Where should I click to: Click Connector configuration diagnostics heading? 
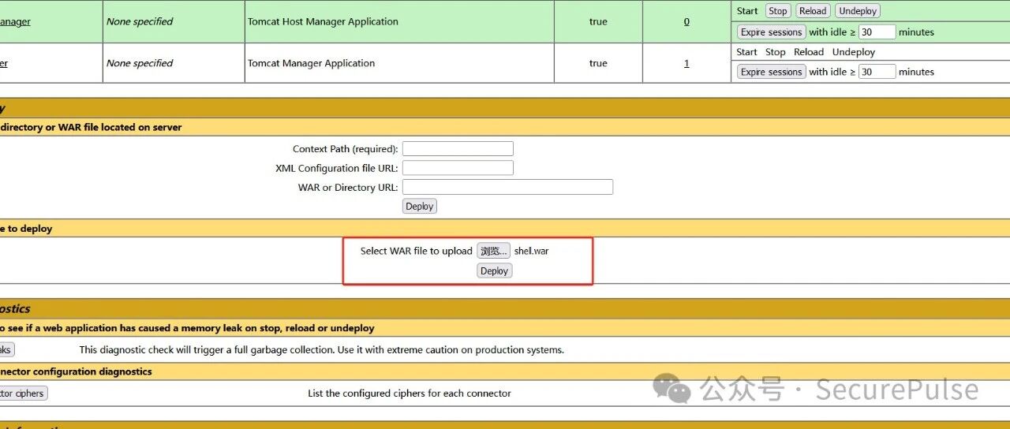click(76, 371)
